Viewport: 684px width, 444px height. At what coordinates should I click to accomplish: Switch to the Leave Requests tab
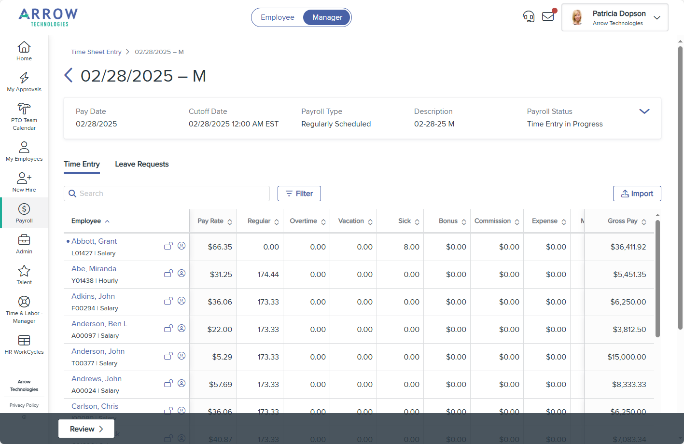tap(142, 164)
